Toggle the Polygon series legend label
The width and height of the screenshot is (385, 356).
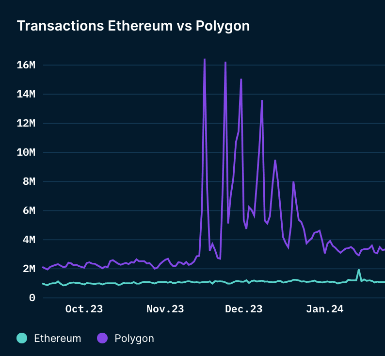134,339
